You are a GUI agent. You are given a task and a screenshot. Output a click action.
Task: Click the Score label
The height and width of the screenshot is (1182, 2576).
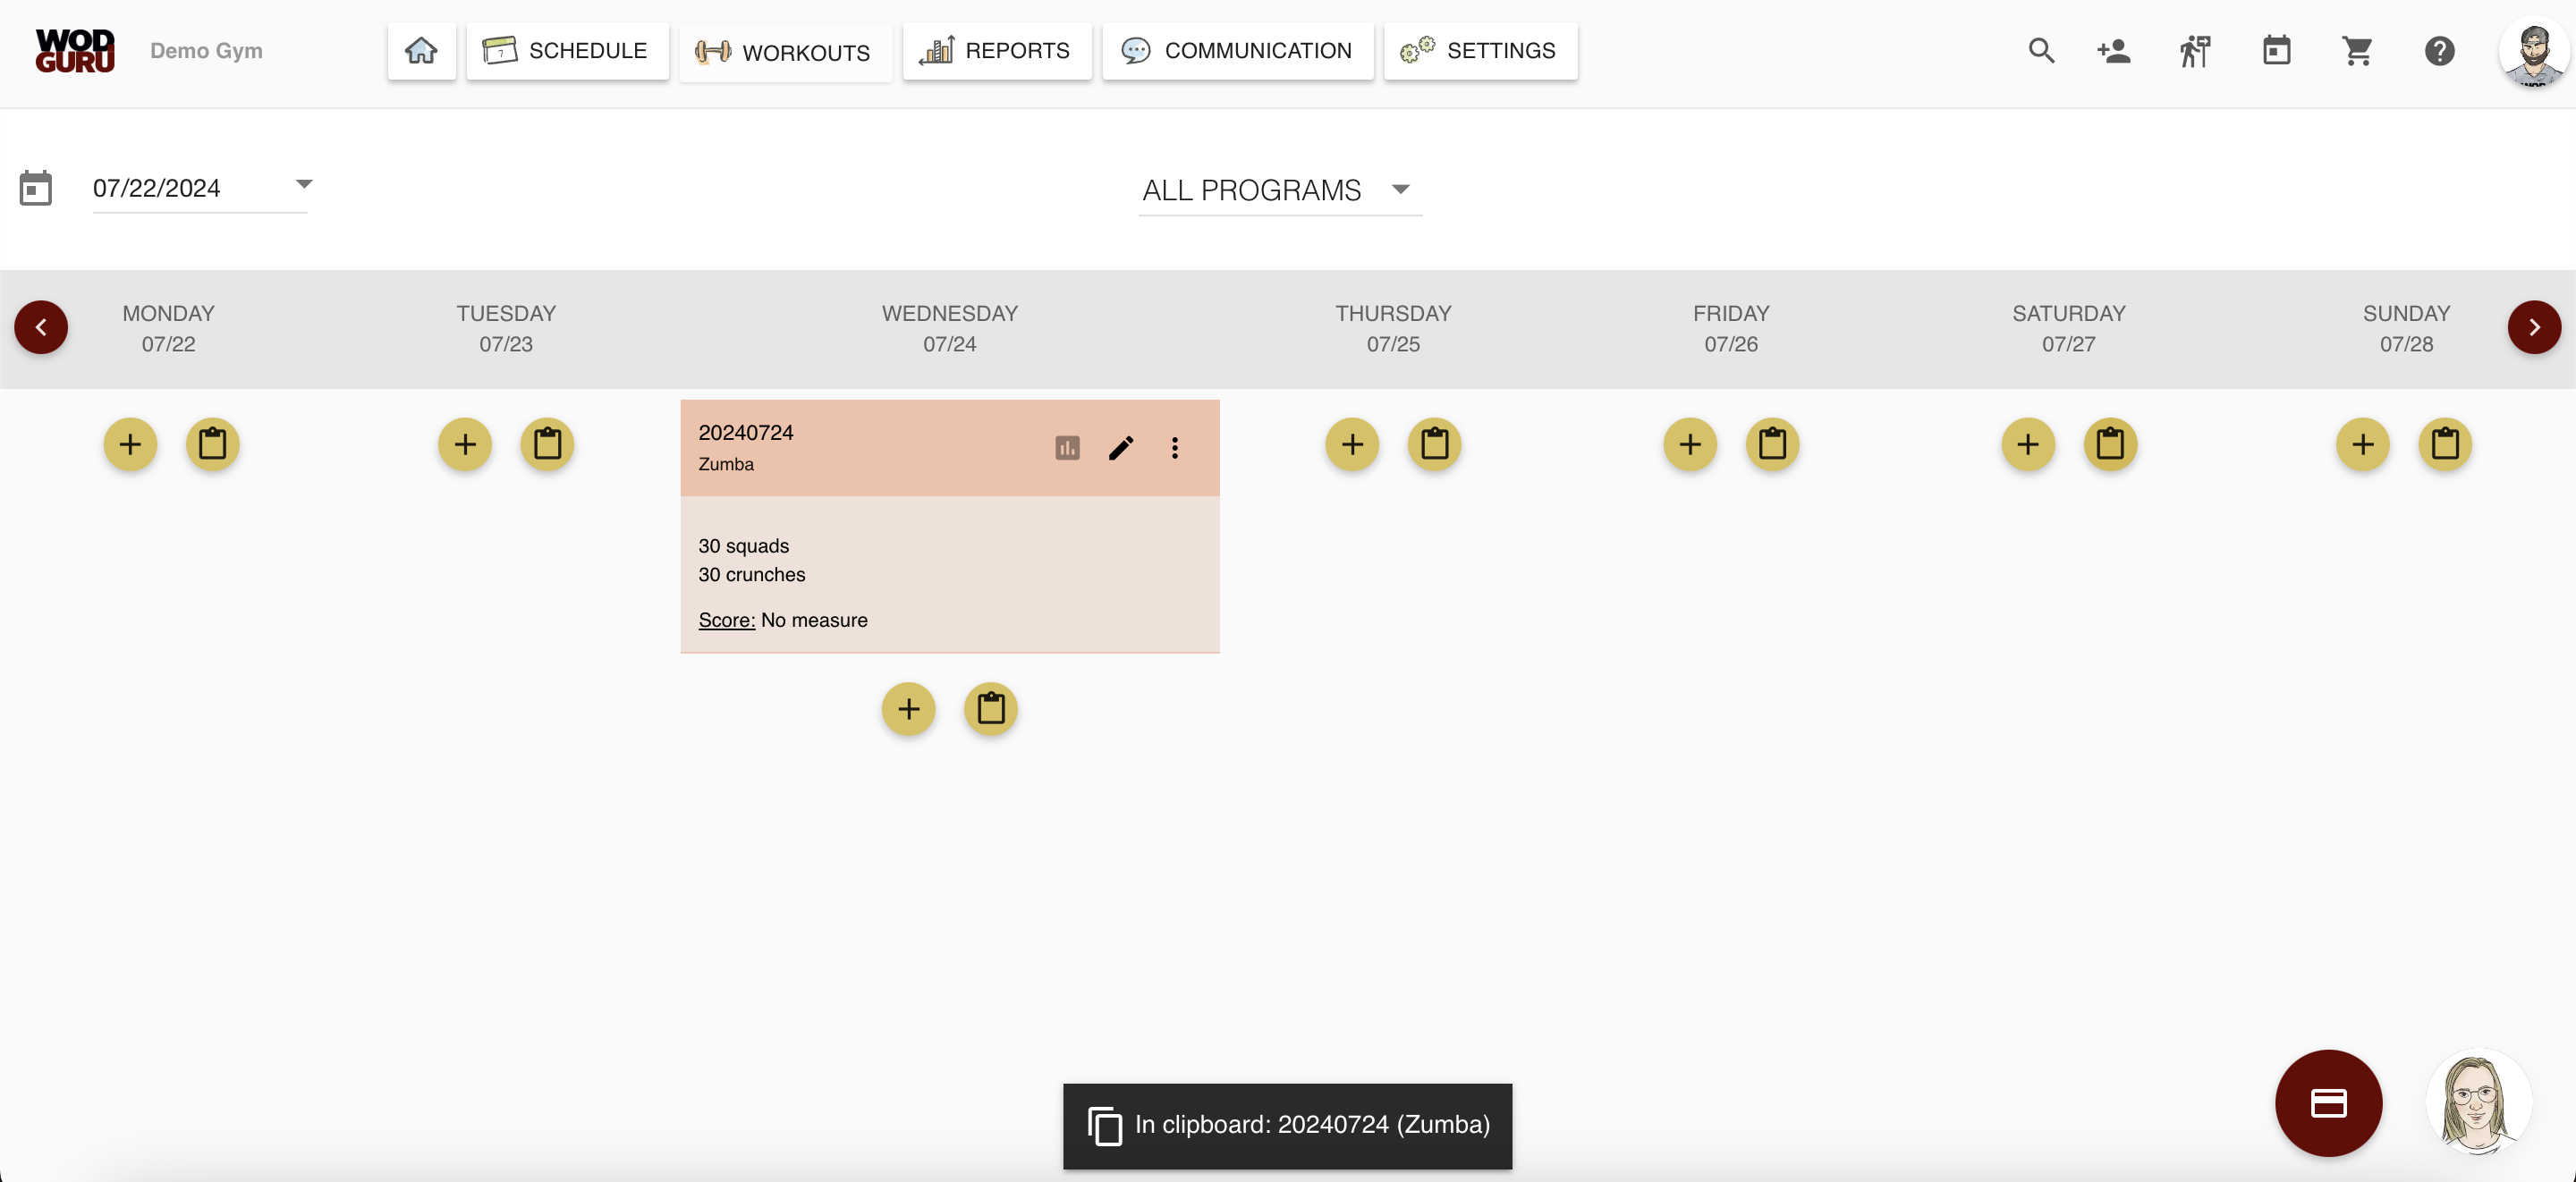coord(726,620)
